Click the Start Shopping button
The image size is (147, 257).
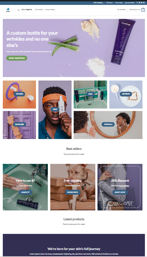[x=17, y=58]
